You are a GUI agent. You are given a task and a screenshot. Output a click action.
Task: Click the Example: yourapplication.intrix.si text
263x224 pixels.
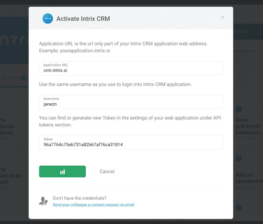tap(74, 51)
